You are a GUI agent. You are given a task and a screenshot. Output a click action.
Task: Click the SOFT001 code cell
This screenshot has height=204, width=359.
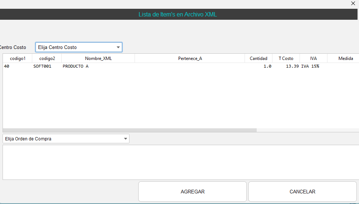click(42, 67)
